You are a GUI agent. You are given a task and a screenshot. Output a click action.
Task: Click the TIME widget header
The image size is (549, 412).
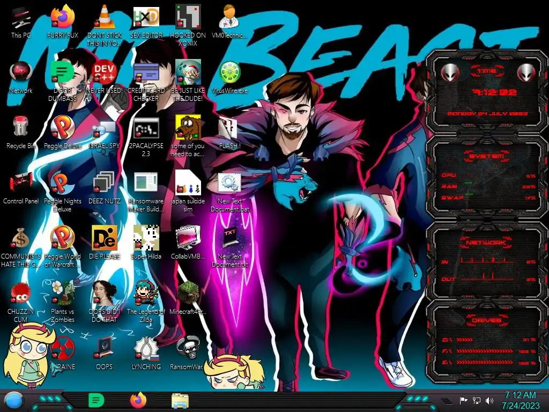(487, 71)
